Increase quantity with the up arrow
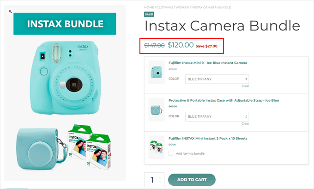The width and height of the screenshot is (314, 189). [x=160, y=177]
